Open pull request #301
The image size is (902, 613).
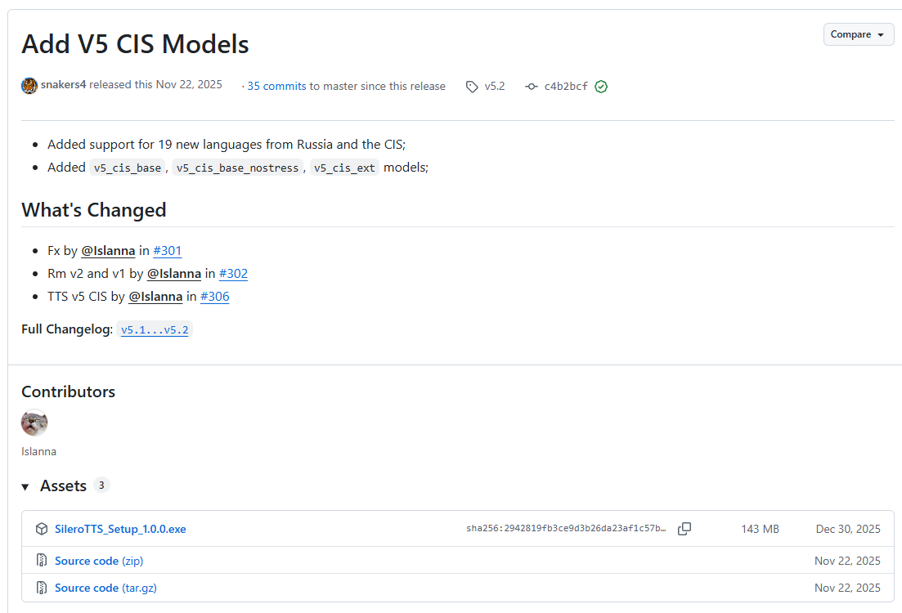click(x=168, y=251)
